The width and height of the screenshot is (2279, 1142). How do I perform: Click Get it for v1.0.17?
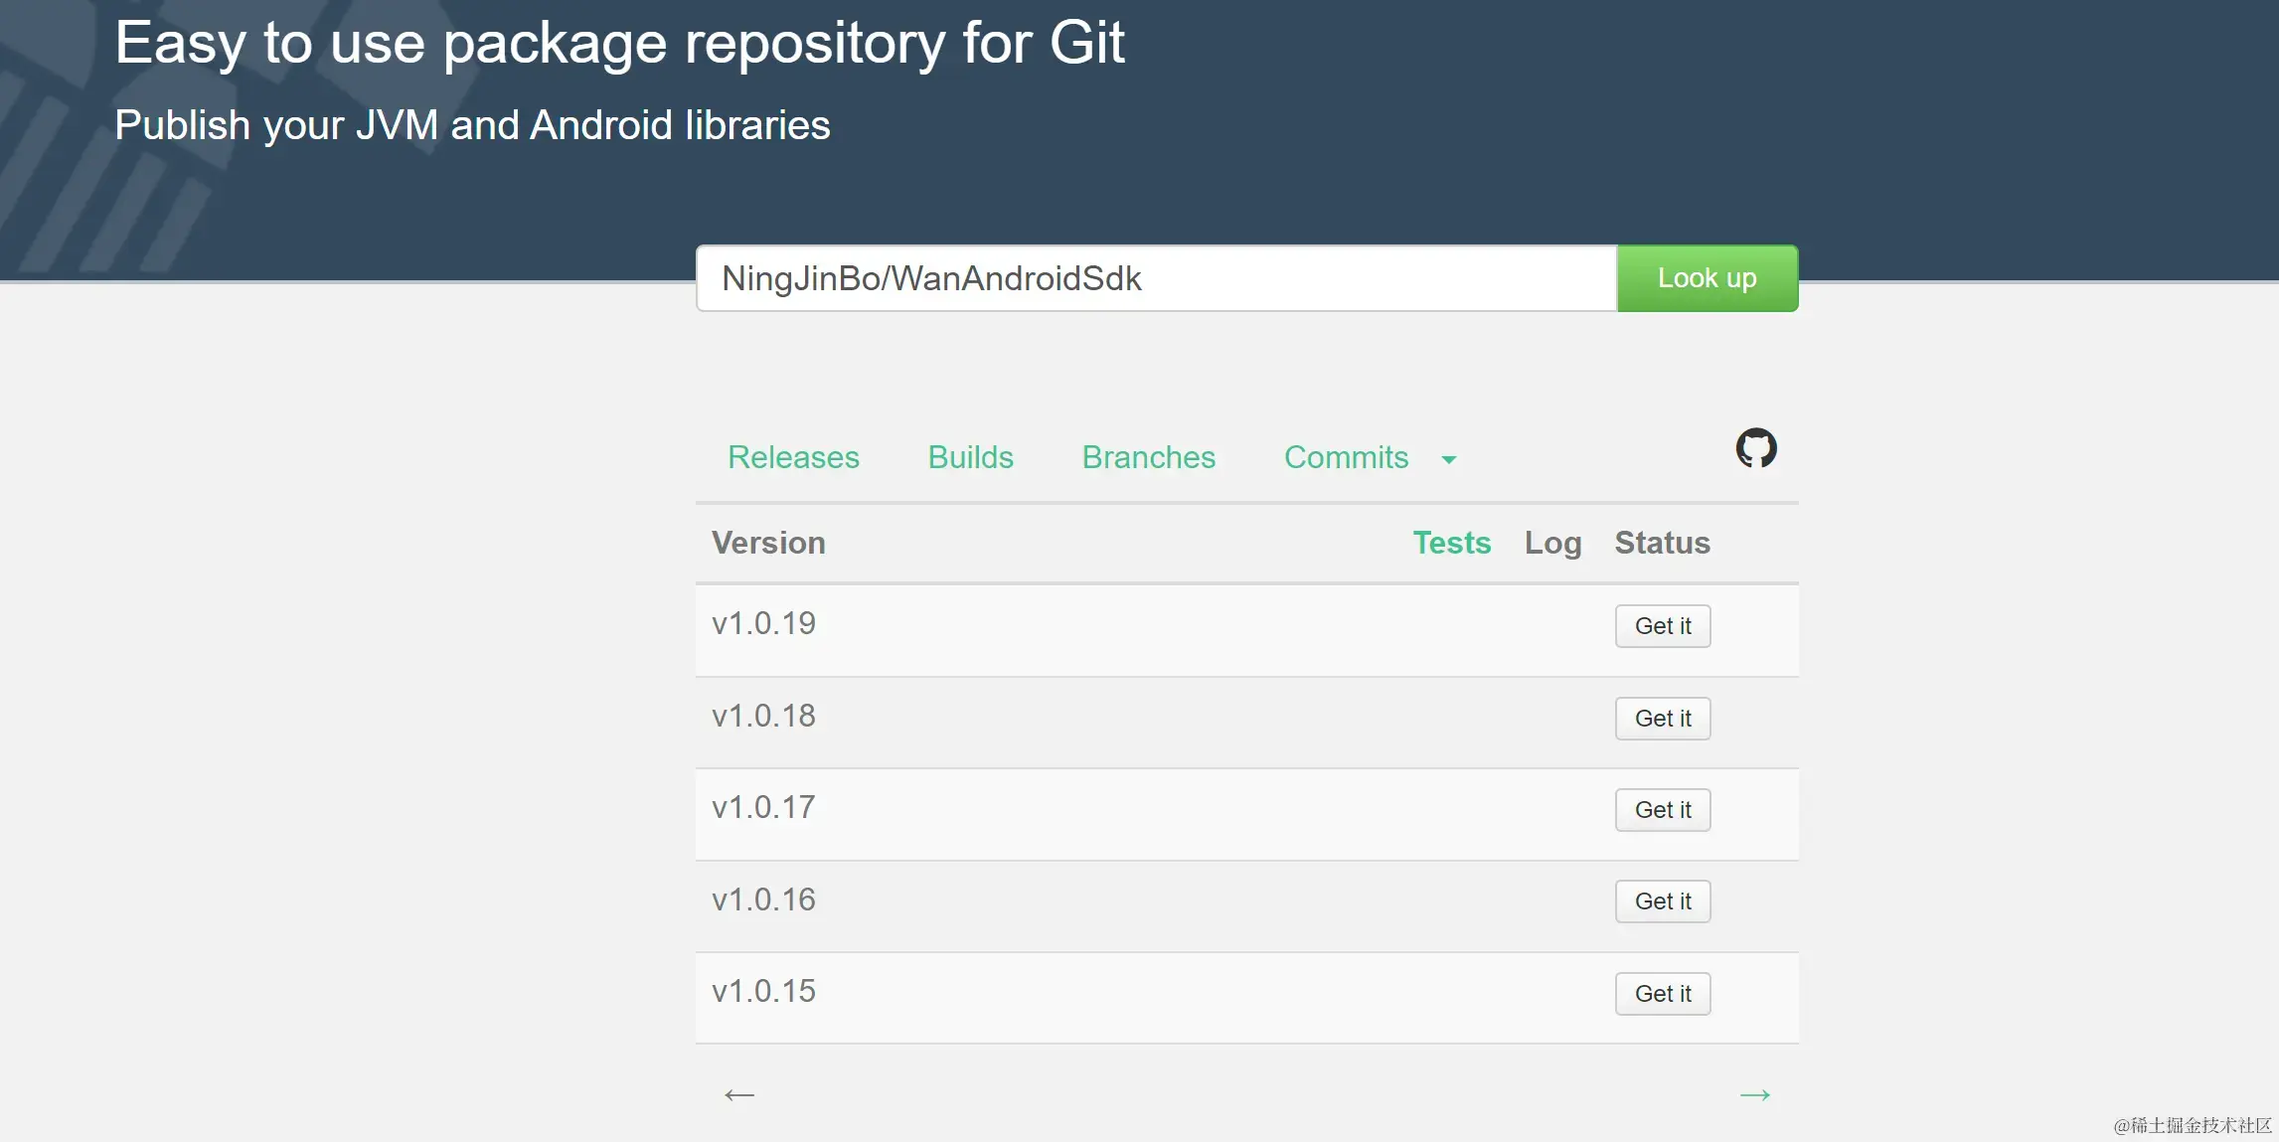coord(1662,810)
